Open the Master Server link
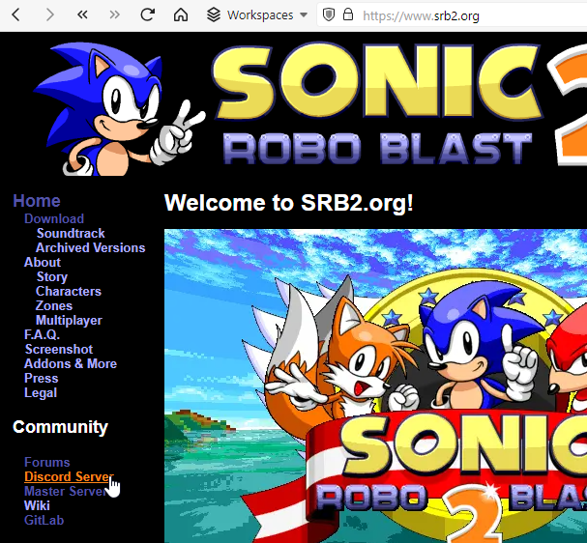587x543 pixels. [67, 492]
